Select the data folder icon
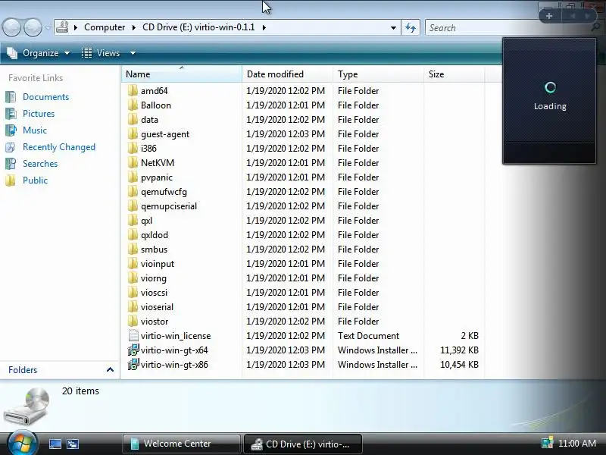 [133, 120]
